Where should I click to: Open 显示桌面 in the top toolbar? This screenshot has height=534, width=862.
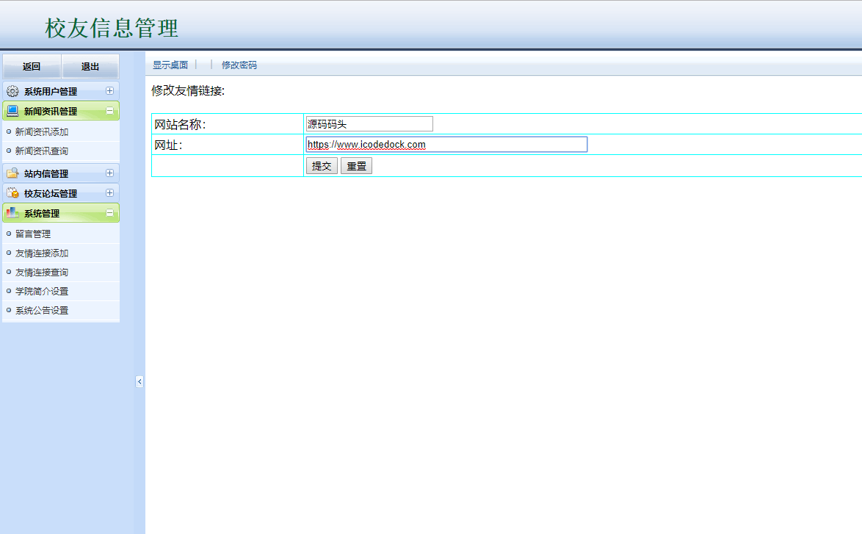click(x=170, y=65)
